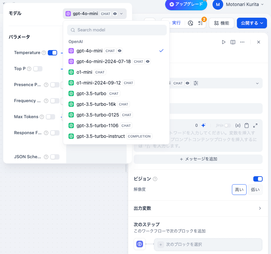Click the OpenAI logo beside o1-mini
Viewport: 271px width, 254px height.
[x=71, y=72]
